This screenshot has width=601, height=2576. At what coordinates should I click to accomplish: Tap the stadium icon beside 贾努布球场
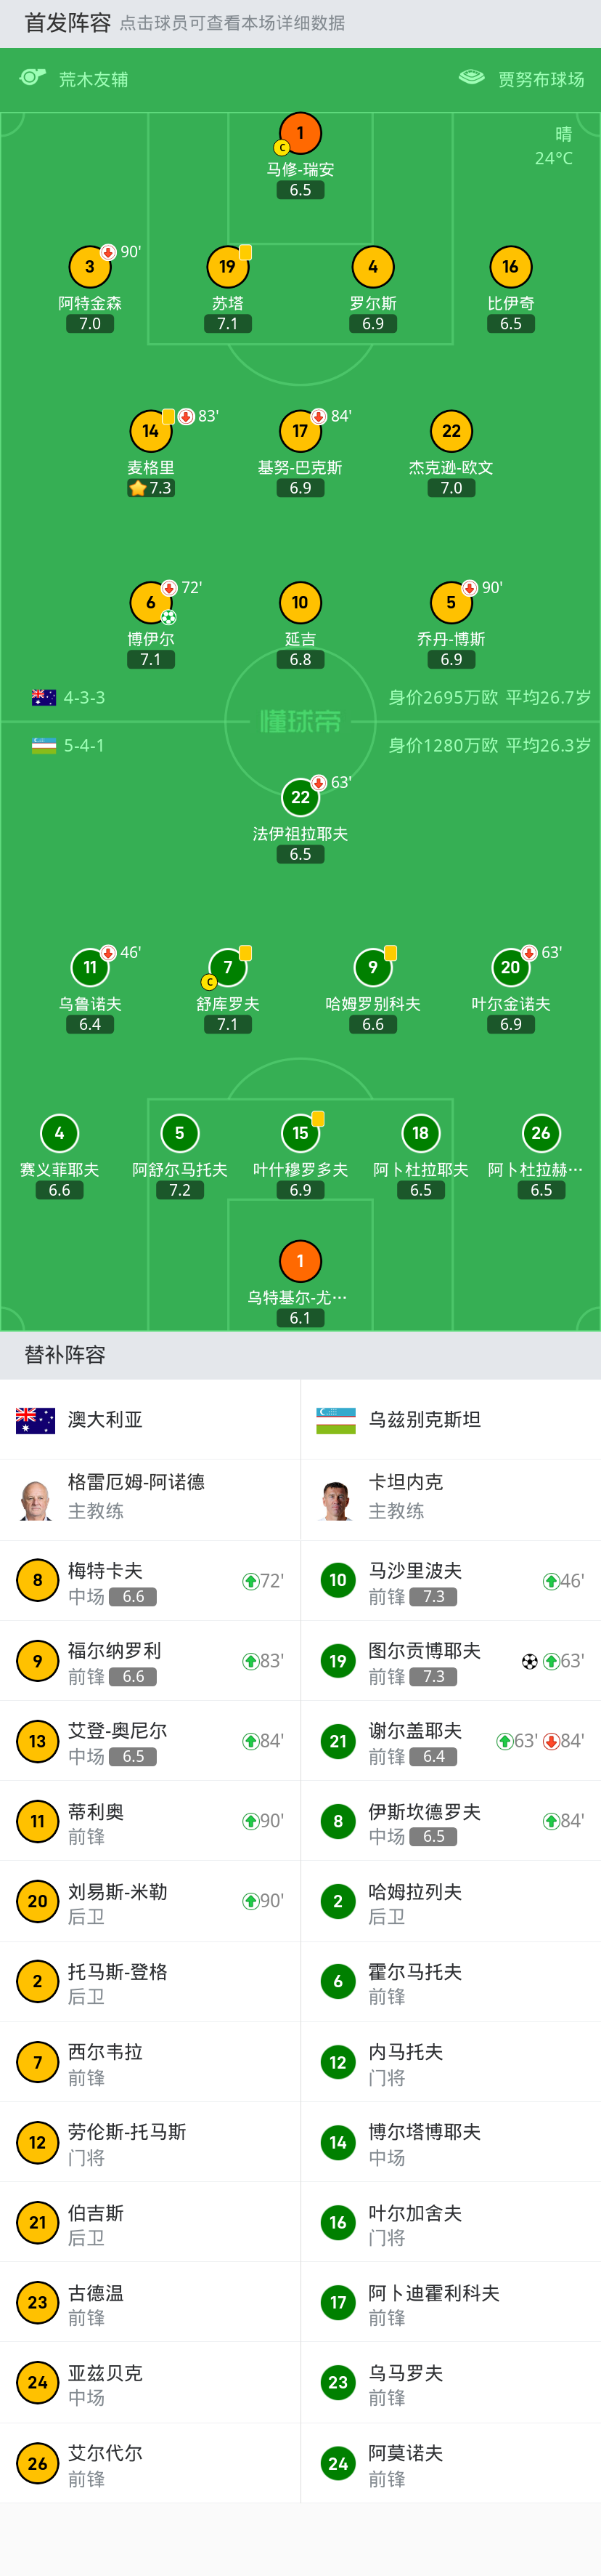[471, 78]
